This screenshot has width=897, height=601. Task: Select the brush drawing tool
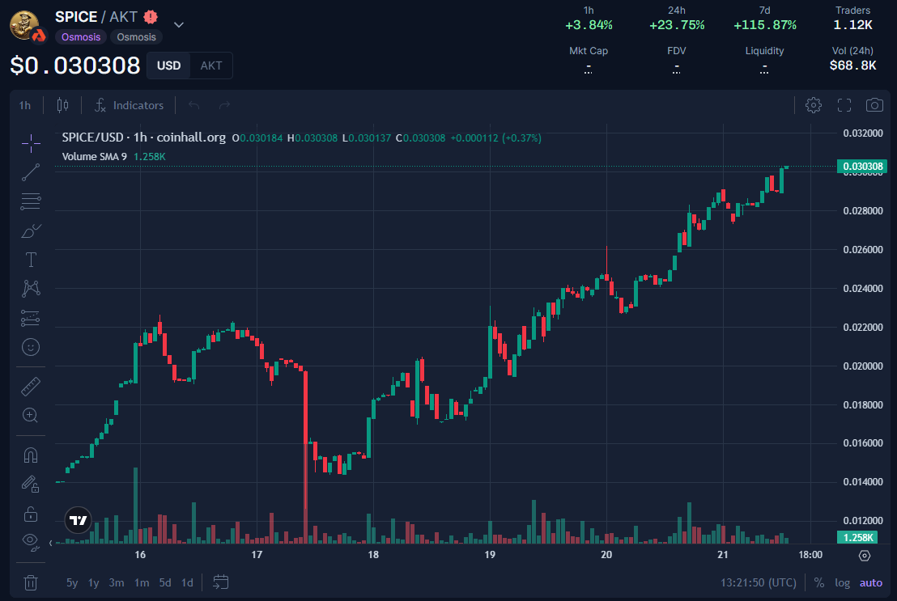coord(31,231)
